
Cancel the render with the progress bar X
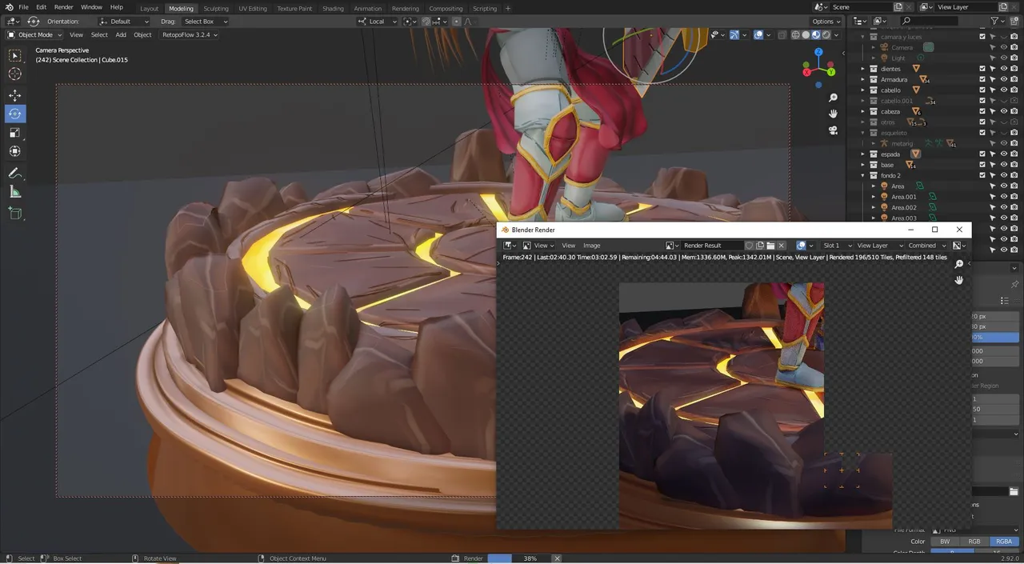click(557, 558)
